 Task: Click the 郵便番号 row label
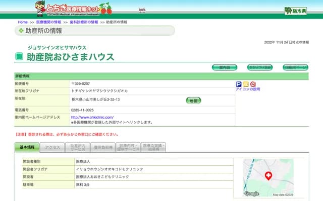[x=22, y=83]
